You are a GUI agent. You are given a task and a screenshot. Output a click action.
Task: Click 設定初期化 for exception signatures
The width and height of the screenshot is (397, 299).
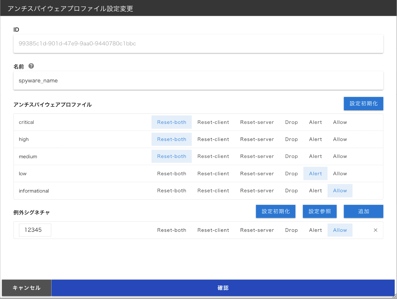pyautogui.click(x=275, y=211)
